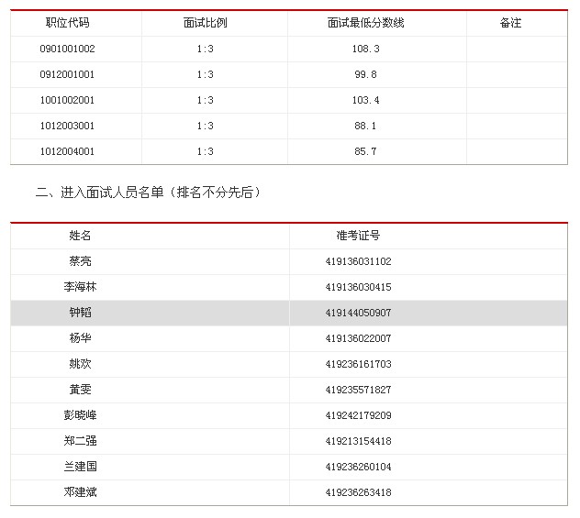Select the highlighted row with 419144050907
Image resolution: width=580 pixels, height=518 pixels.
[358, 313]
